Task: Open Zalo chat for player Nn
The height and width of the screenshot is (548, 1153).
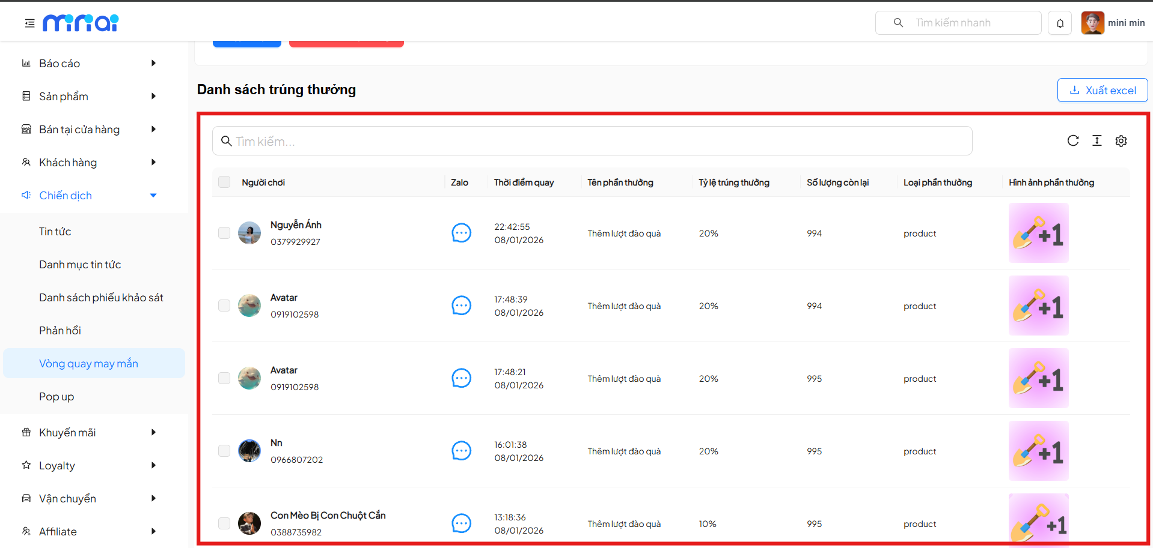Action: (461, 451)
